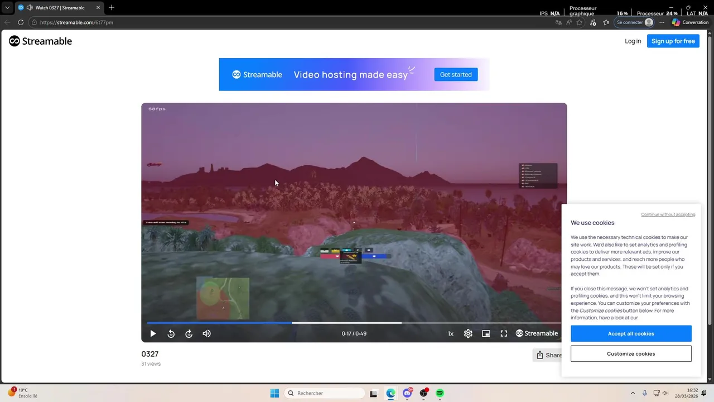Accept all cookies
The height and width of the screenshot is (402, 714).
coord(631,333)
